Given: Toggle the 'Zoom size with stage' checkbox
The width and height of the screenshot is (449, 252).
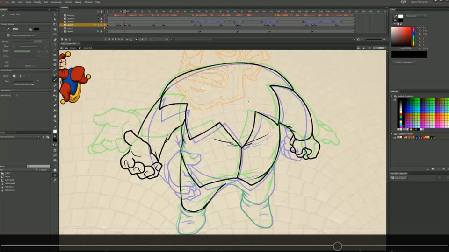Looking at the screenshot, I should [13, 84].
